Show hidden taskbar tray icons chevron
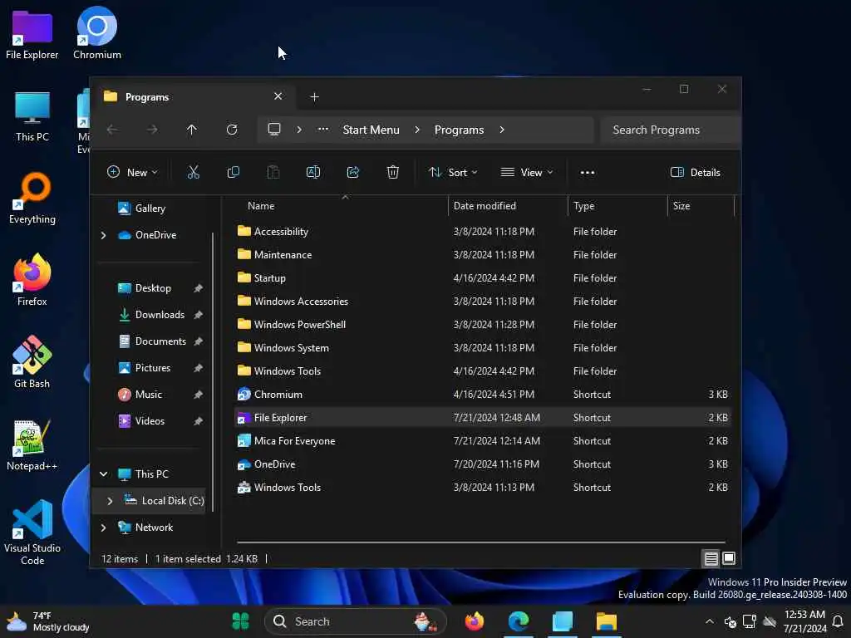The width and height of the screenshot is (851, 638). point(710,621)
